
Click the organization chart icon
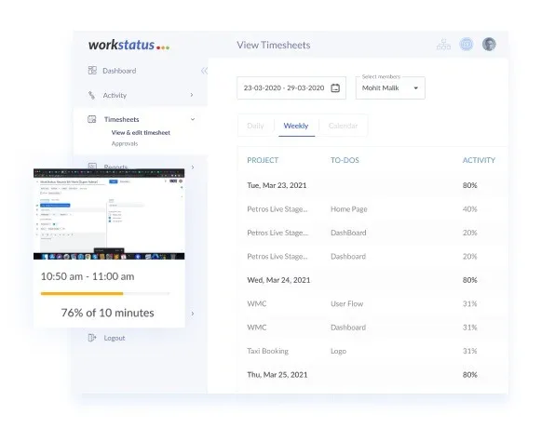coord(444,45)
